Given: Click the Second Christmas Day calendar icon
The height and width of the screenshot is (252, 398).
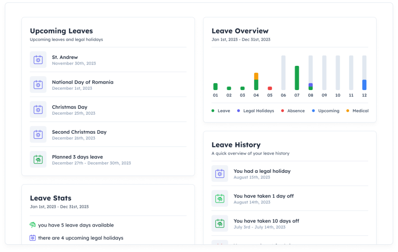Looking at the screenshot, I should click(38, 134).
